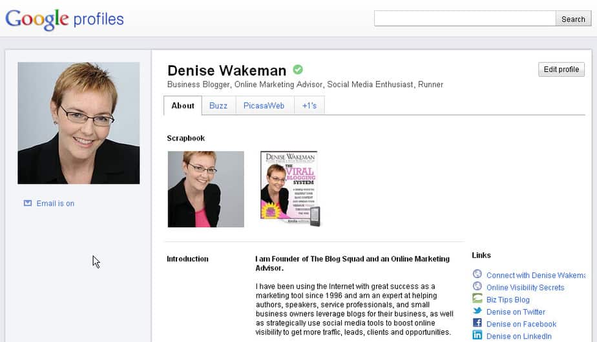Open the Denise on Facebook link
This screenshot has width=597, height=342.
(521, 324)
